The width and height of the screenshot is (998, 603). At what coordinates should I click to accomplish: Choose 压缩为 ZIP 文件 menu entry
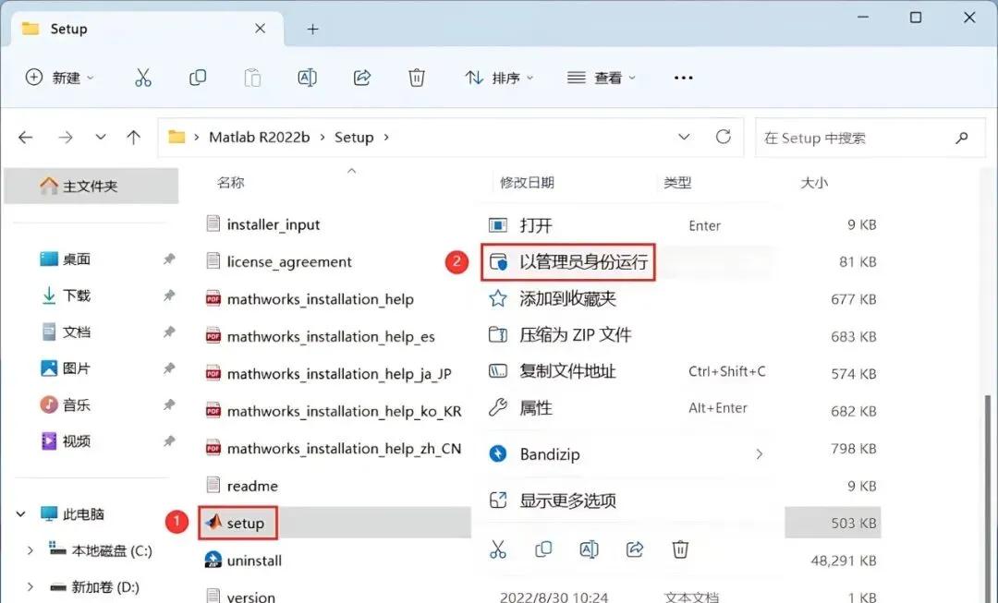[x=627, y=334]
